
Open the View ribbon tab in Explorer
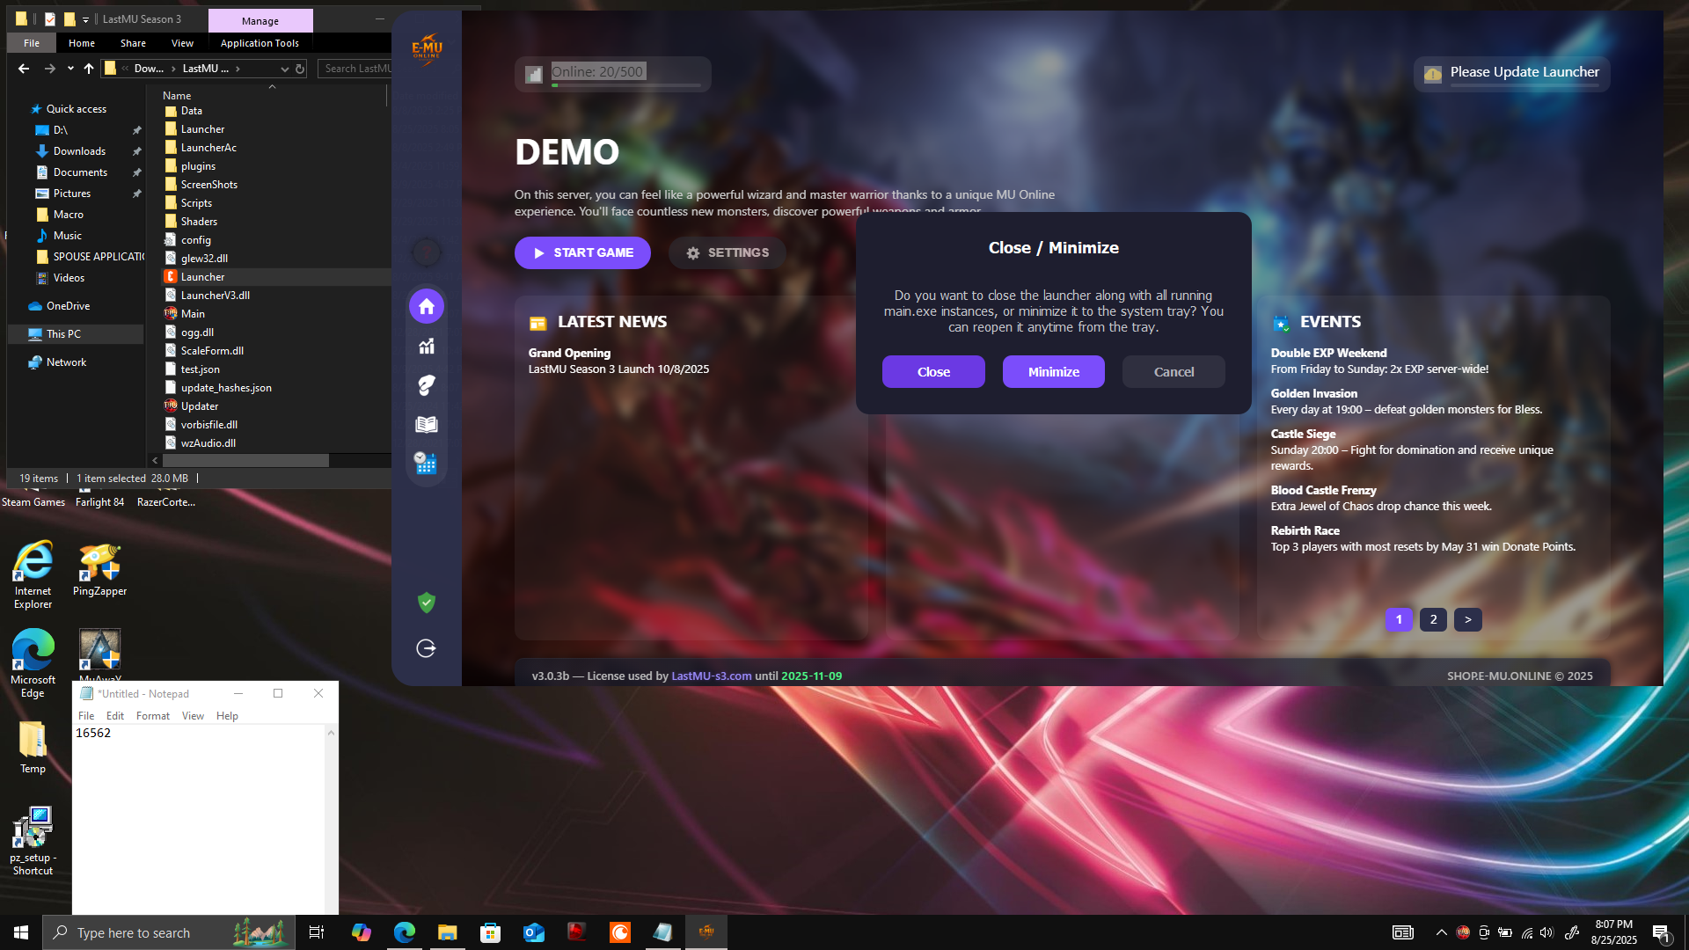pyautogui.click(x=182, y=43)
